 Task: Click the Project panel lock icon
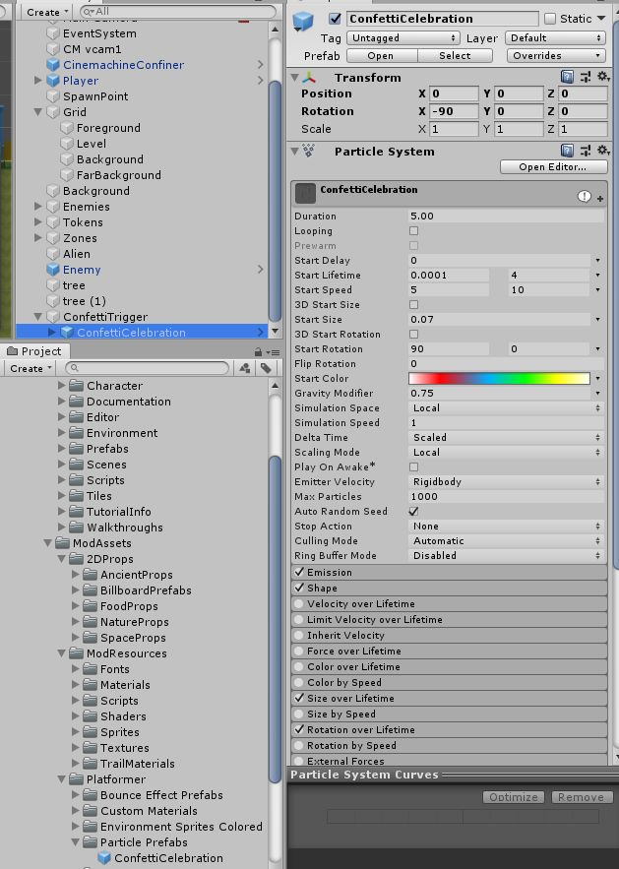tap(258, 351)
